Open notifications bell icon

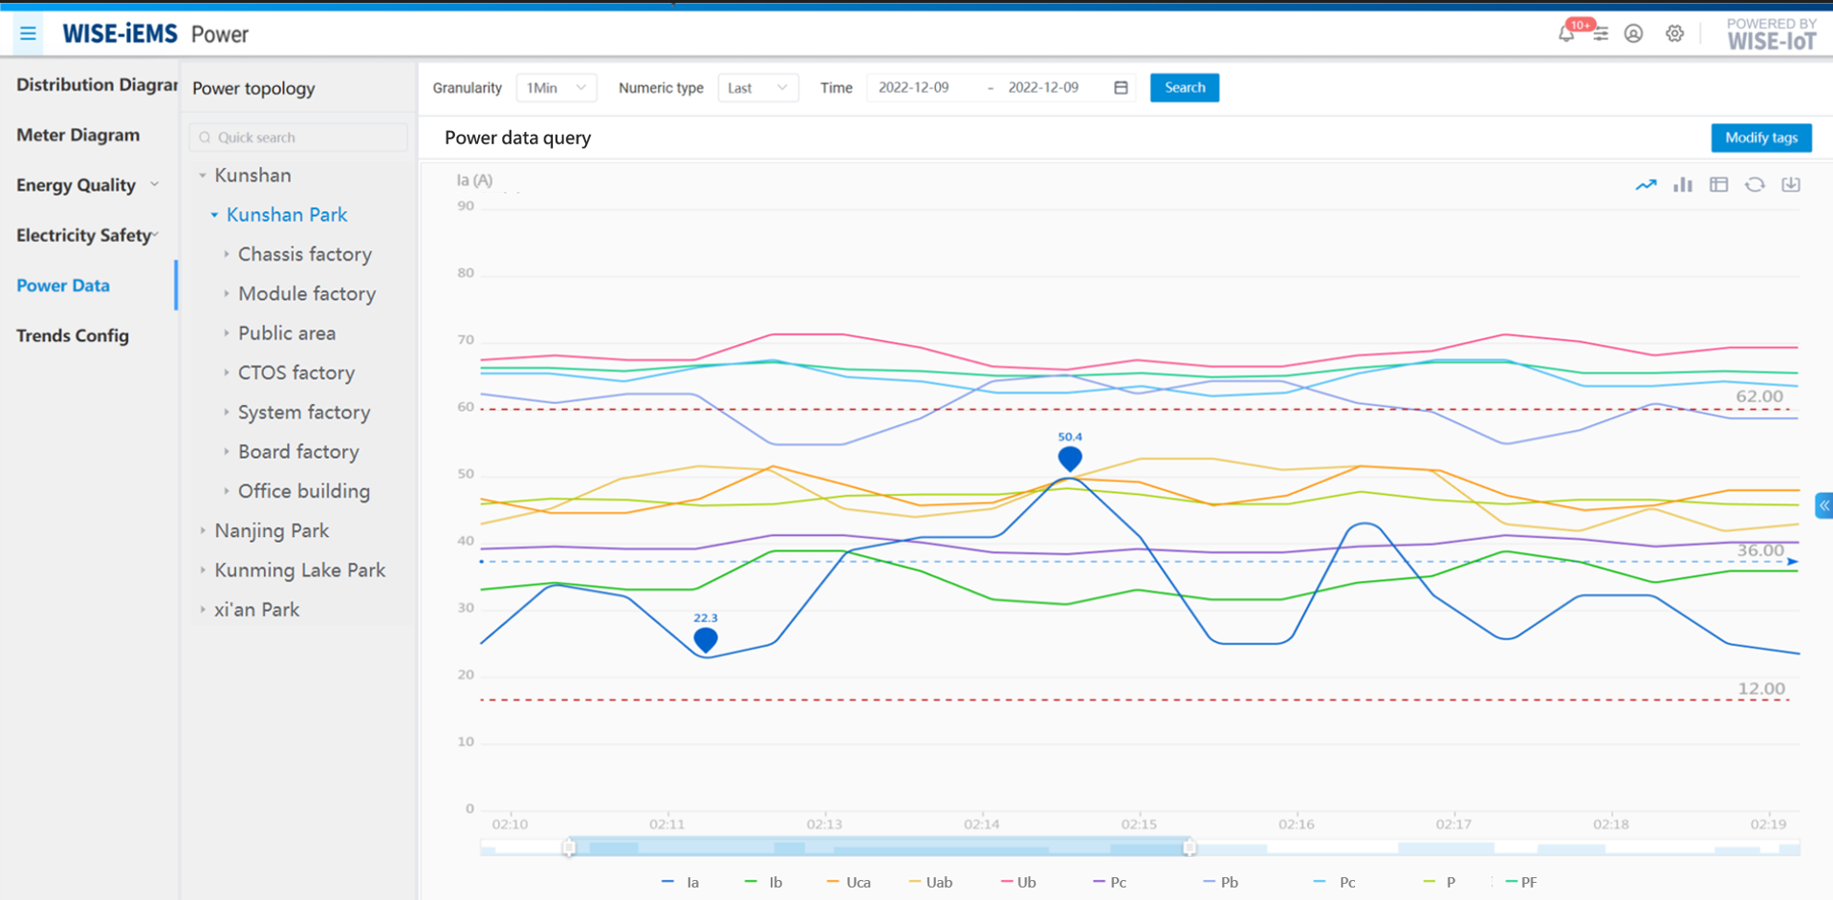(x=1566, y=34)
